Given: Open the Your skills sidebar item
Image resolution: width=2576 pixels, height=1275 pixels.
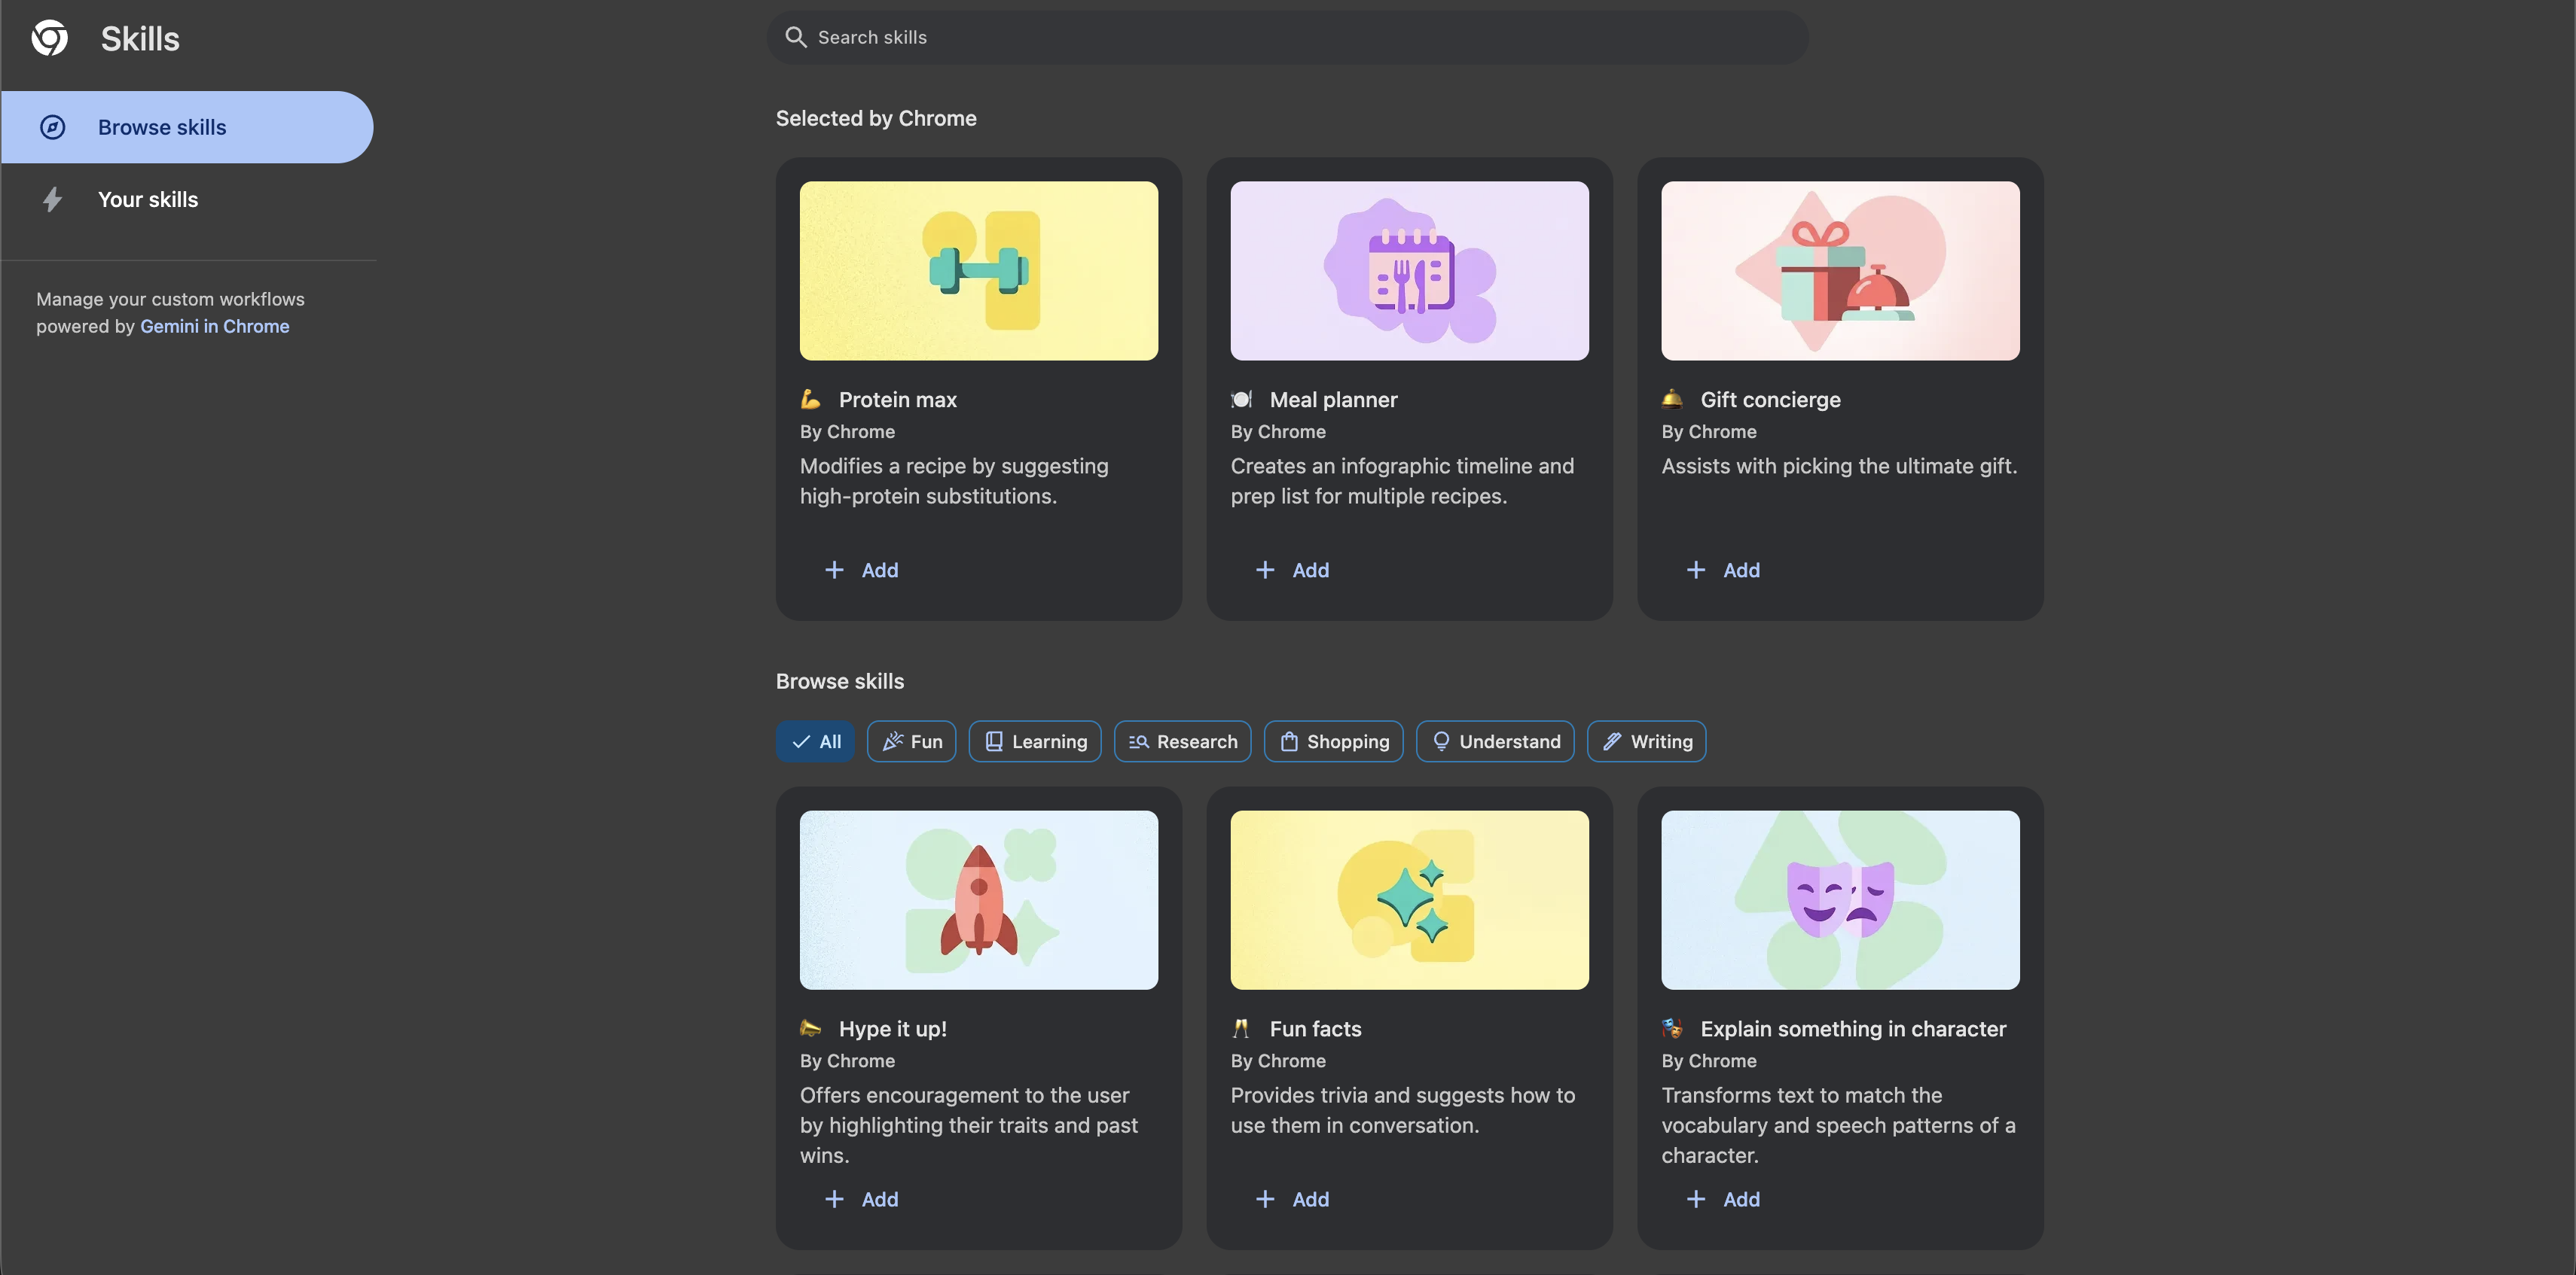Looking at the screenshot, I should (187, 200).
